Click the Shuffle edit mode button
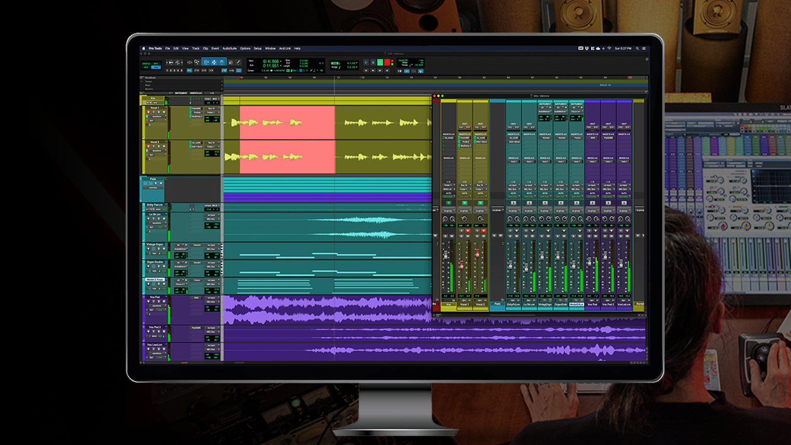 click(146, 64)
